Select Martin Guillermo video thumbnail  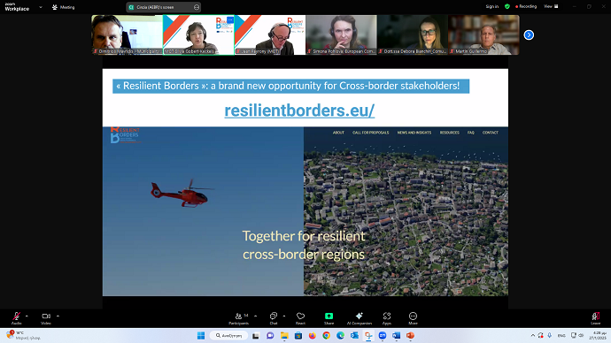(484, 34)
